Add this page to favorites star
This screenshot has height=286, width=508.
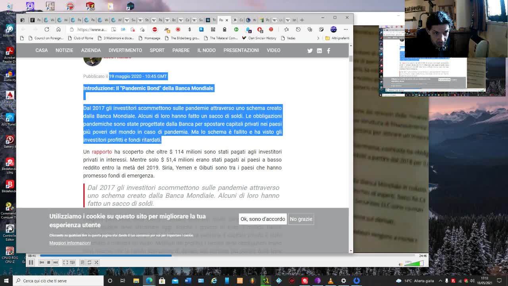(x=142, y=29)
